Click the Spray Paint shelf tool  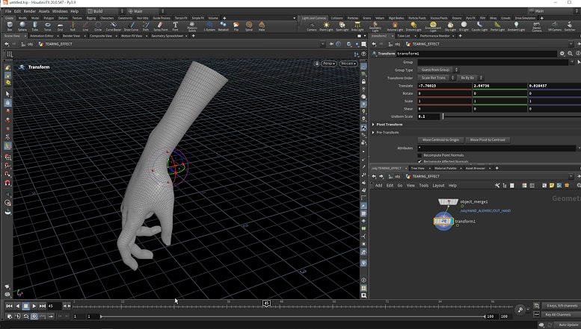click(x=160, y=26)
